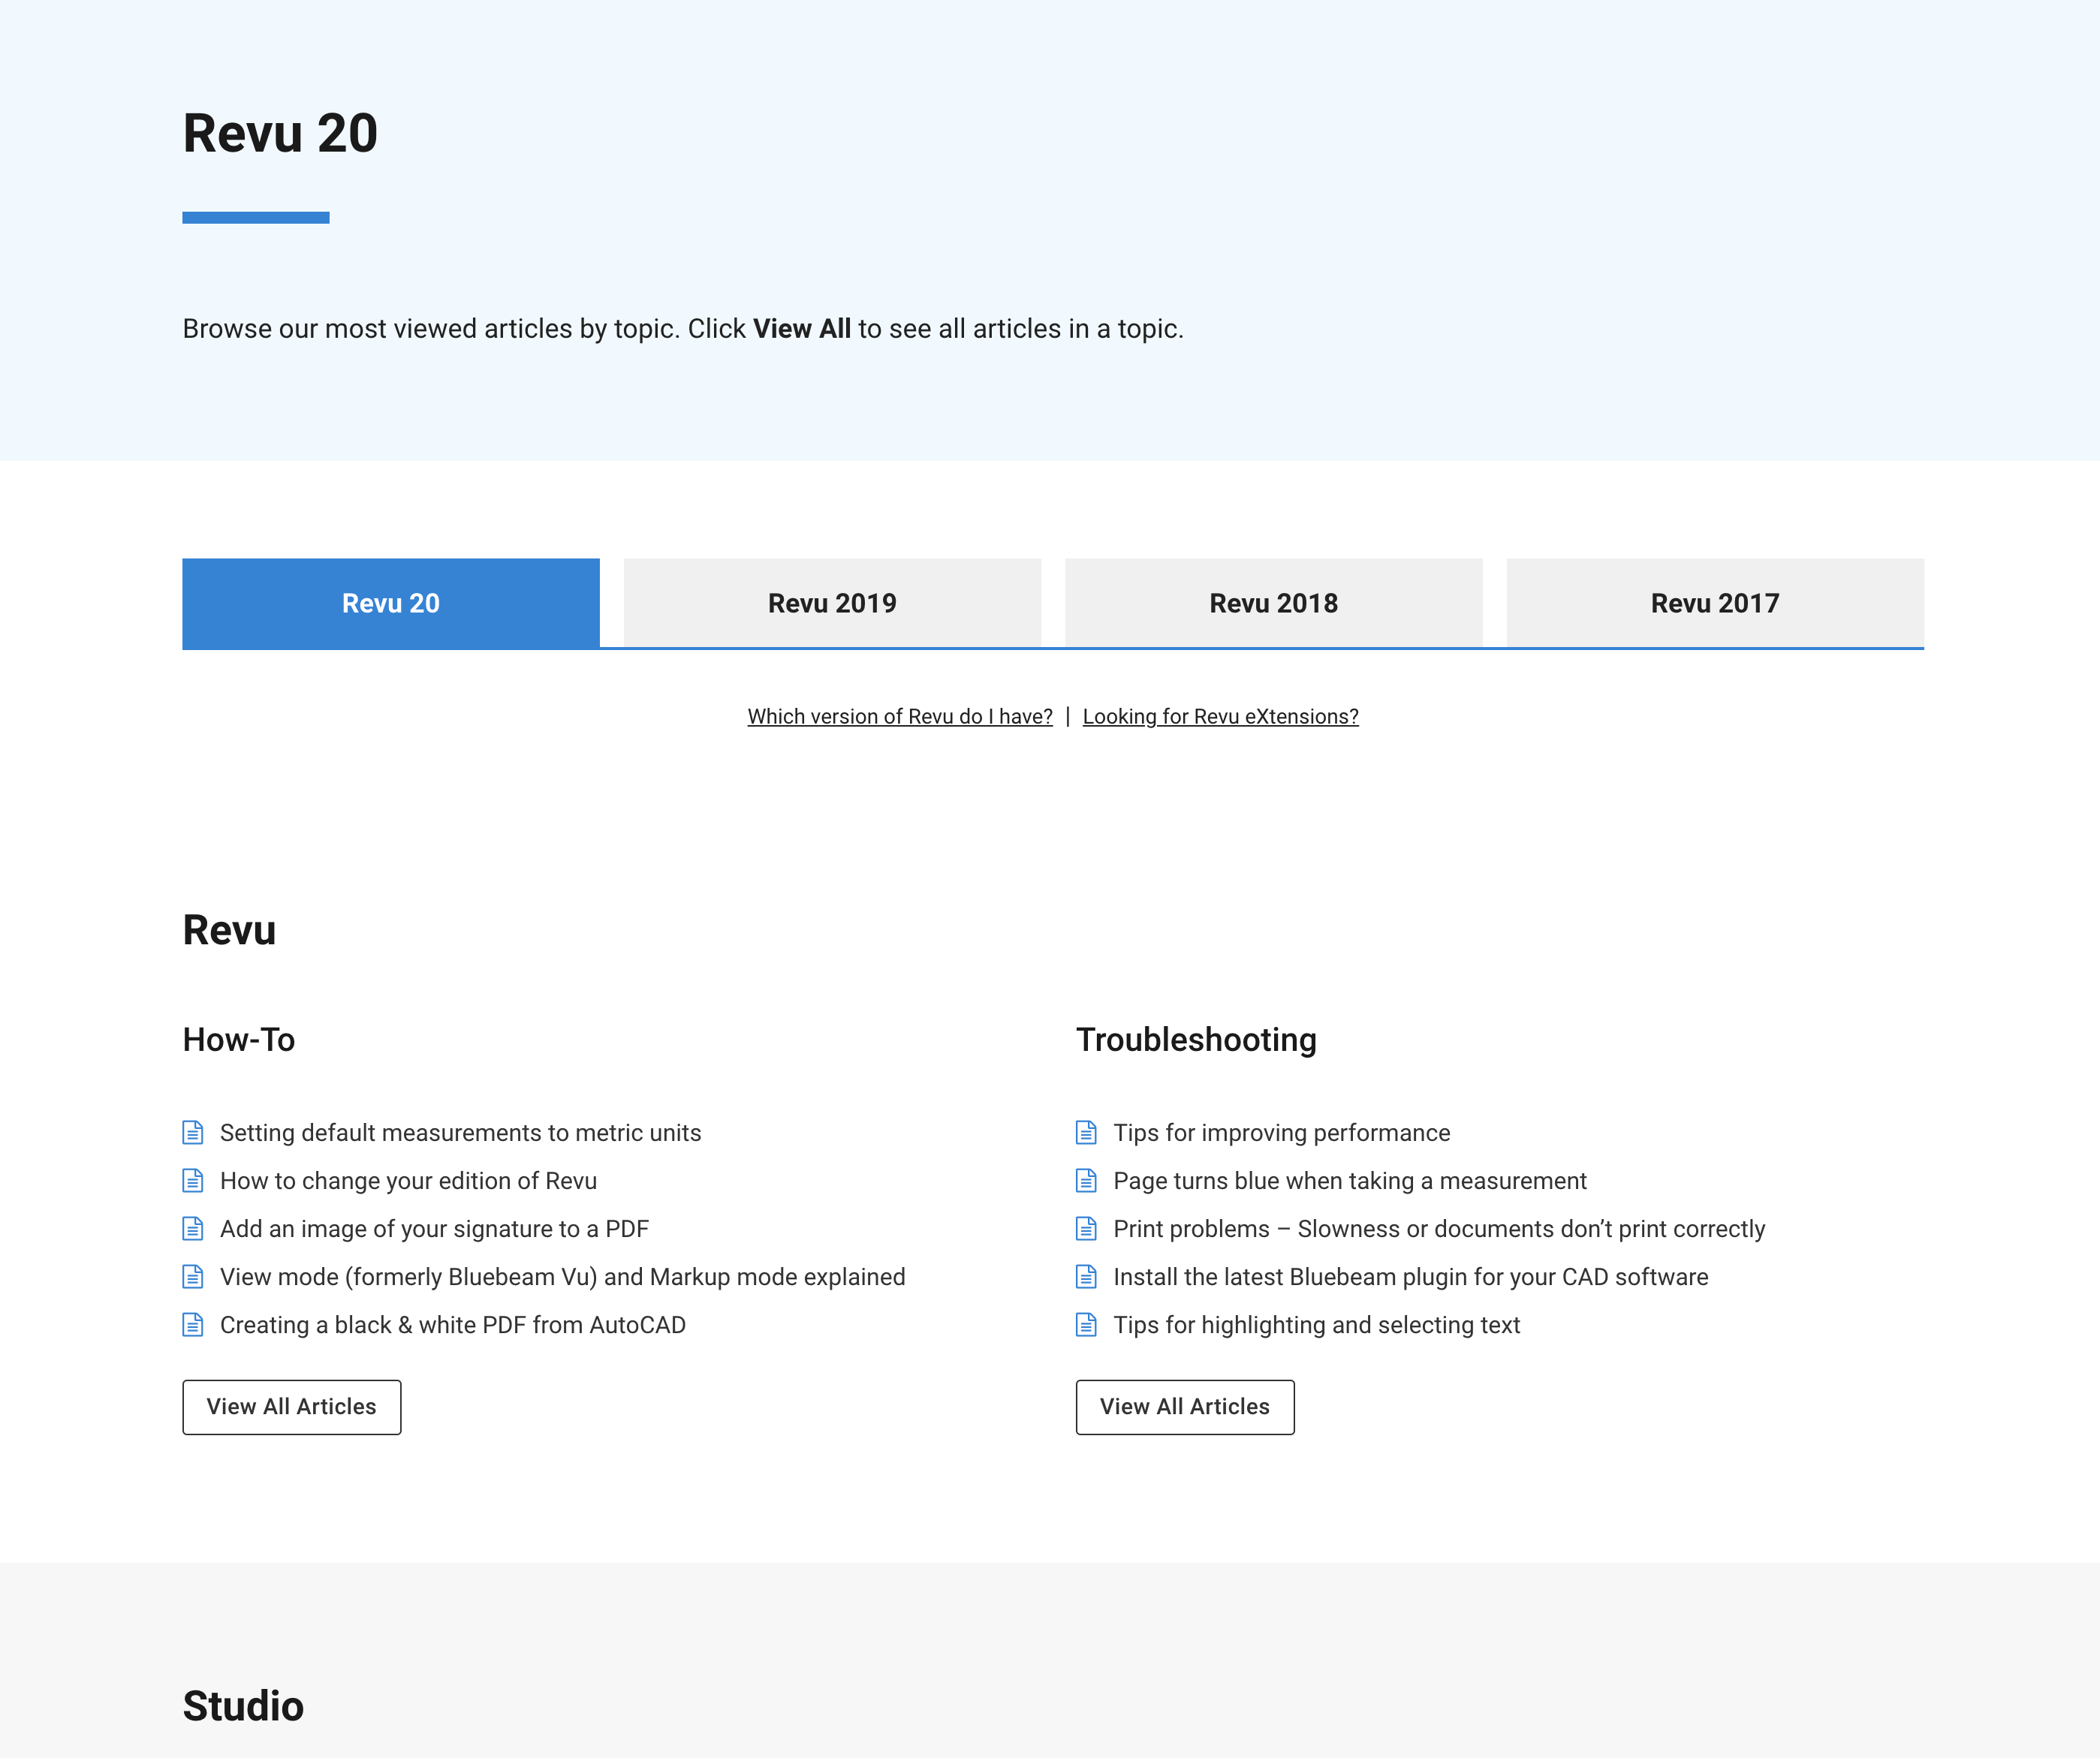The image size is (2100, 1758).
Task: Open 'Looking for Revu eXtensions?' link
Action: (1220, 716)
